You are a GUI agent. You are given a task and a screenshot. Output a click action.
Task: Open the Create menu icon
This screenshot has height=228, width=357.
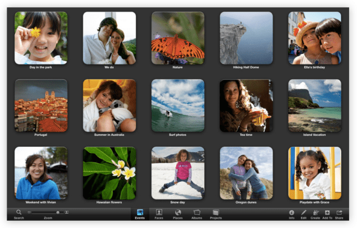[x=316, y=212]
